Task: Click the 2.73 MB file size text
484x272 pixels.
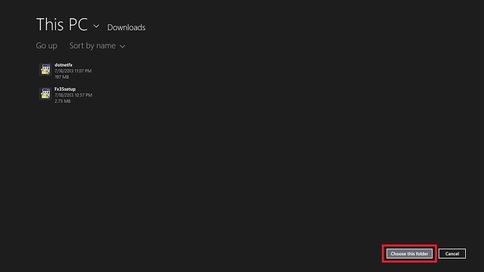Action: coord(62,101)
